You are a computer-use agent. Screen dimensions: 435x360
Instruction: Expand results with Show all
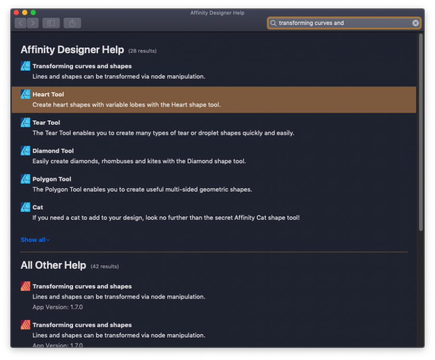point(35,240)
